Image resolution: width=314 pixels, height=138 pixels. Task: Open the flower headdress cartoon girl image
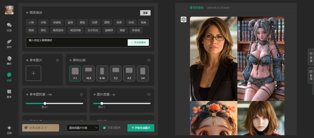214,118
